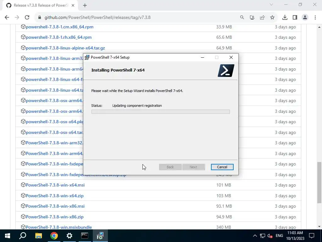Open the Chrome three-dot menu
Image resolution: width=322 pixels, height=242 pixels.
[315, 18]
